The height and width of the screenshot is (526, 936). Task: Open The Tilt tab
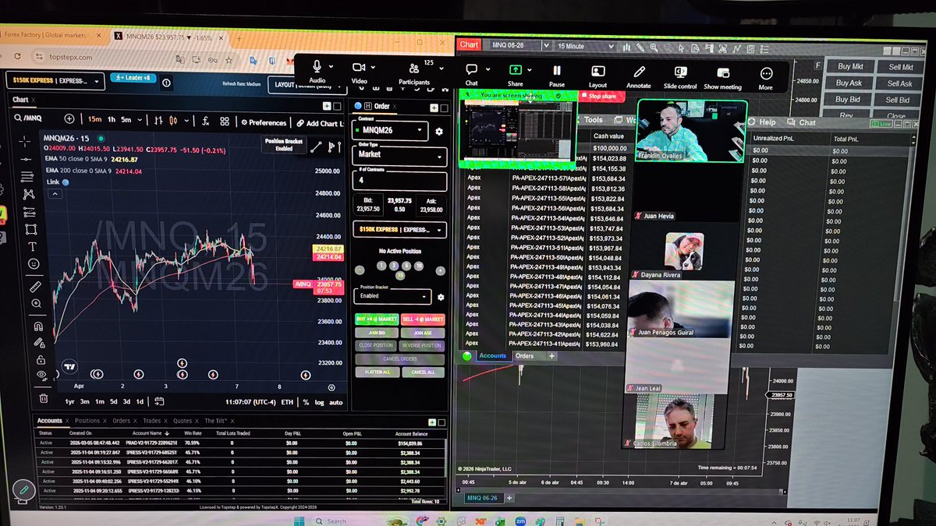(218, 421)
